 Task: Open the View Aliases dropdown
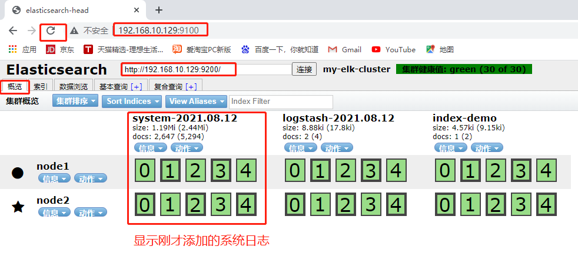[x=196, y=101]
